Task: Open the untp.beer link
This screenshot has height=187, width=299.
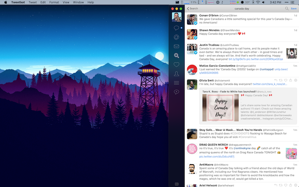Action: tap(243, 71)
